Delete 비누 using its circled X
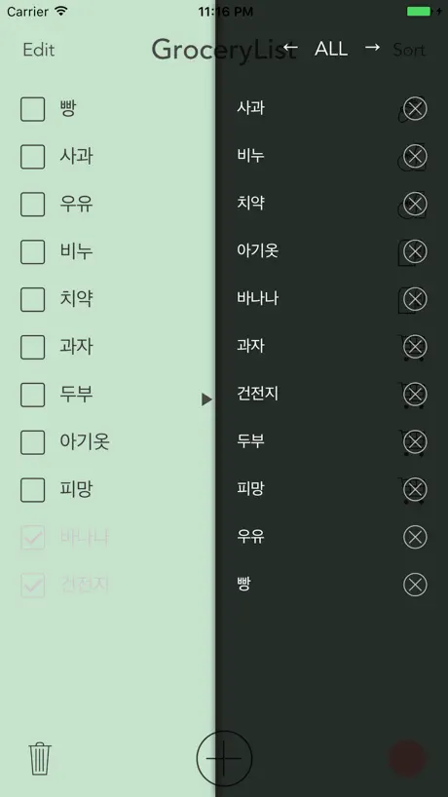Image resolution: width=448 pixels, height=797 pixels. pyautogui.click(x=415, y=156)
